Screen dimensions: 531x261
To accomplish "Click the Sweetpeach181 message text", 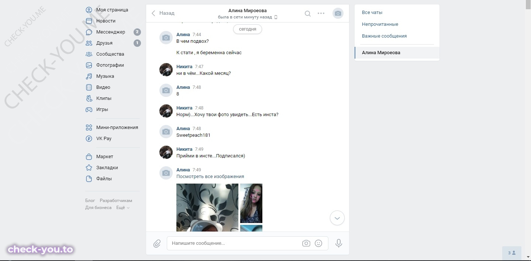I will pos(193,135).
